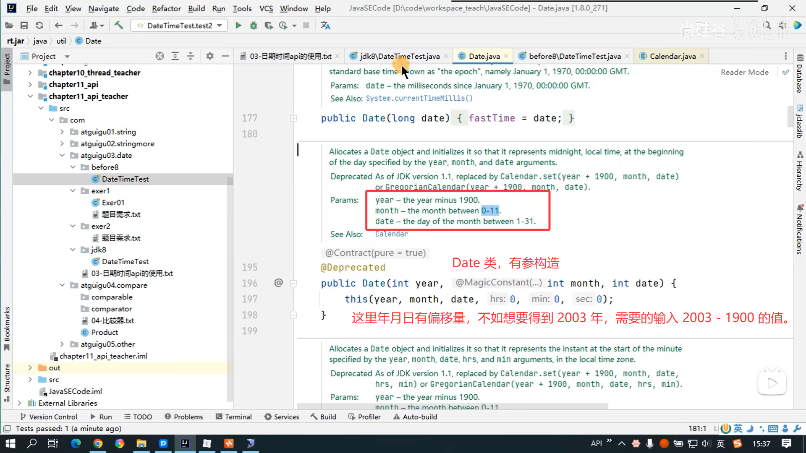The height and width of the screenshot is (453, 806).
Task: Follow the System.currentTimeMillis() doc link
Action: [x=419, y=98]
